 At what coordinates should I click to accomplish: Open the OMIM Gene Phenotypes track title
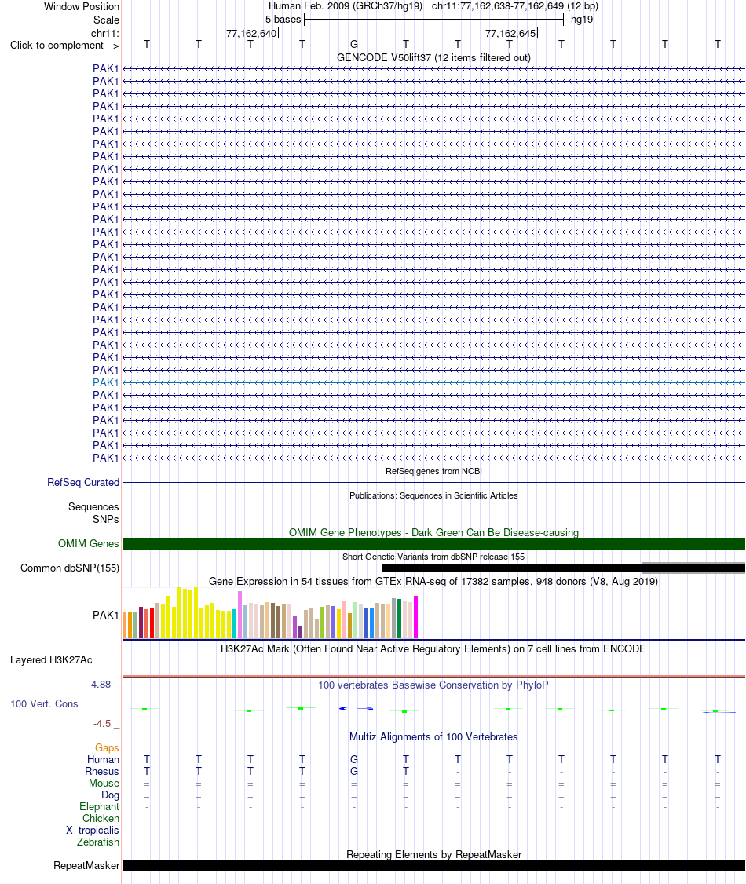click(x=433, y=533)
